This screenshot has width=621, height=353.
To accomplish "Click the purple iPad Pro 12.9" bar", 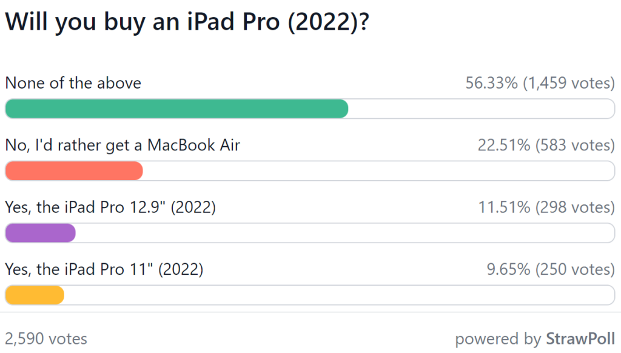I will (x=39, y=232).
